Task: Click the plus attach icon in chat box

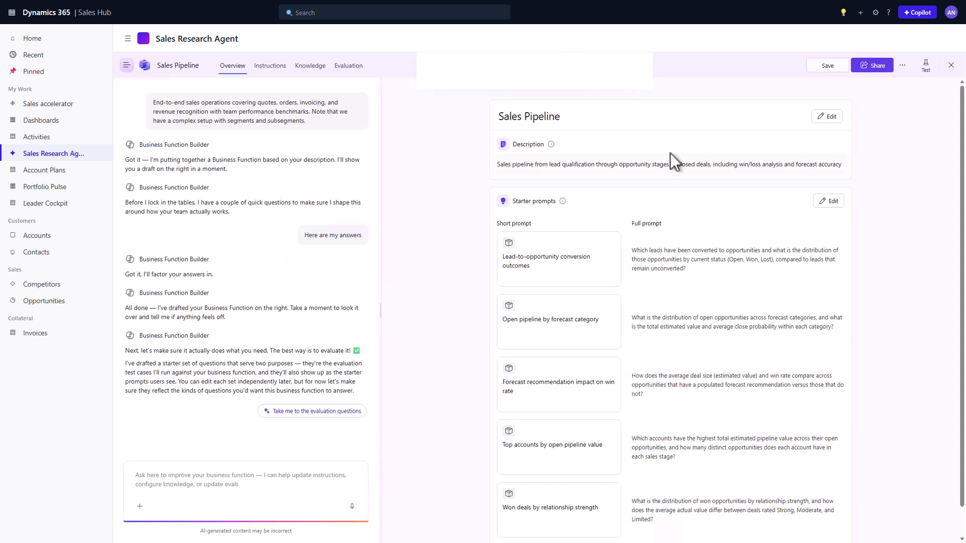Action: click(140, 506)
